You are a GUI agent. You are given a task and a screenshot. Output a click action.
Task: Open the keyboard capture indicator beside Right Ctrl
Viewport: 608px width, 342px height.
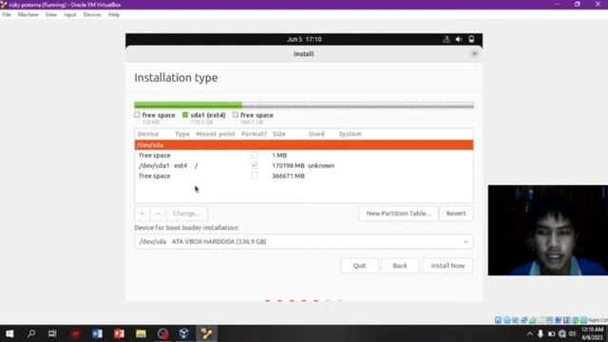coord(583,320)
